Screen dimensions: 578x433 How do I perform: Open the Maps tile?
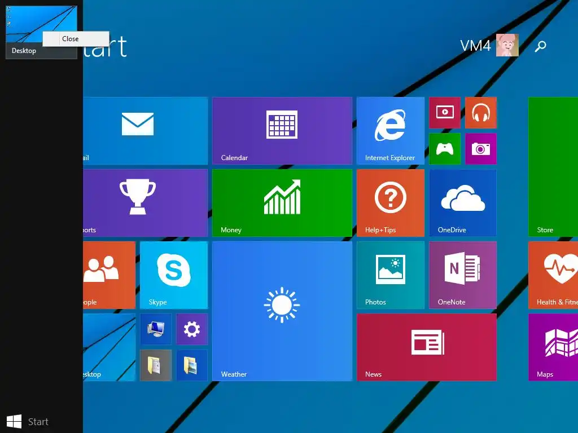click(553, 347)
